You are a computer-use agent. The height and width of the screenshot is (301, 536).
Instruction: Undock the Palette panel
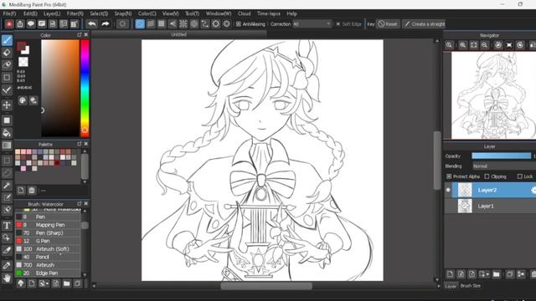pos(80,144)
